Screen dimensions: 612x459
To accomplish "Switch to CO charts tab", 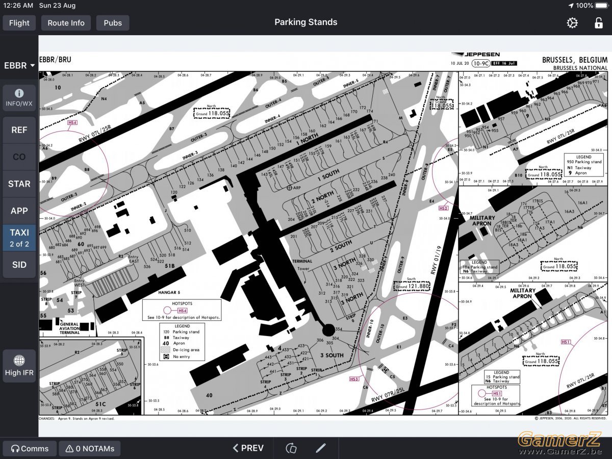I will point(19,157).
